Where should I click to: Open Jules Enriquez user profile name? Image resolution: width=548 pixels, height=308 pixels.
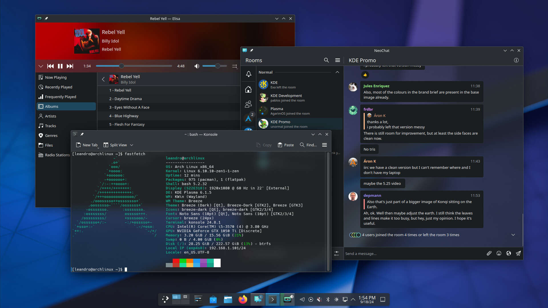pyautogui.click(x=376, y=86)
